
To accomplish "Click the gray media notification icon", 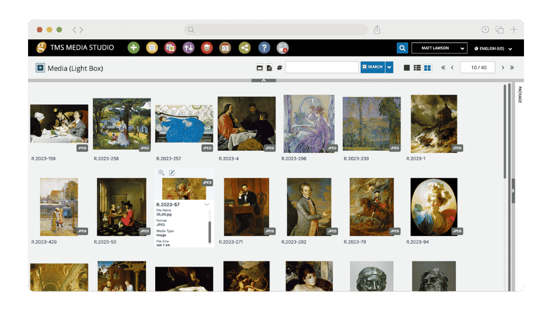I will (282, 48).
